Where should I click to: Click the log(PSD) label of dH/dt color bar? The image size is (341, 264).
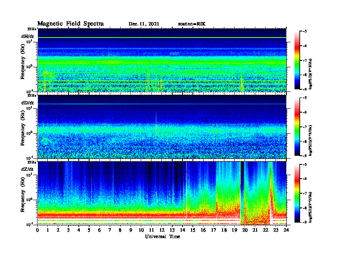pos(310,74)
